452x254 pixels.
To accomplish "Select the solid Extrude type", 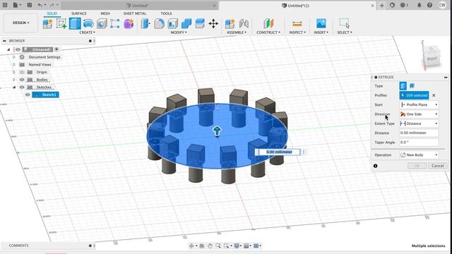I will point(403,85).
